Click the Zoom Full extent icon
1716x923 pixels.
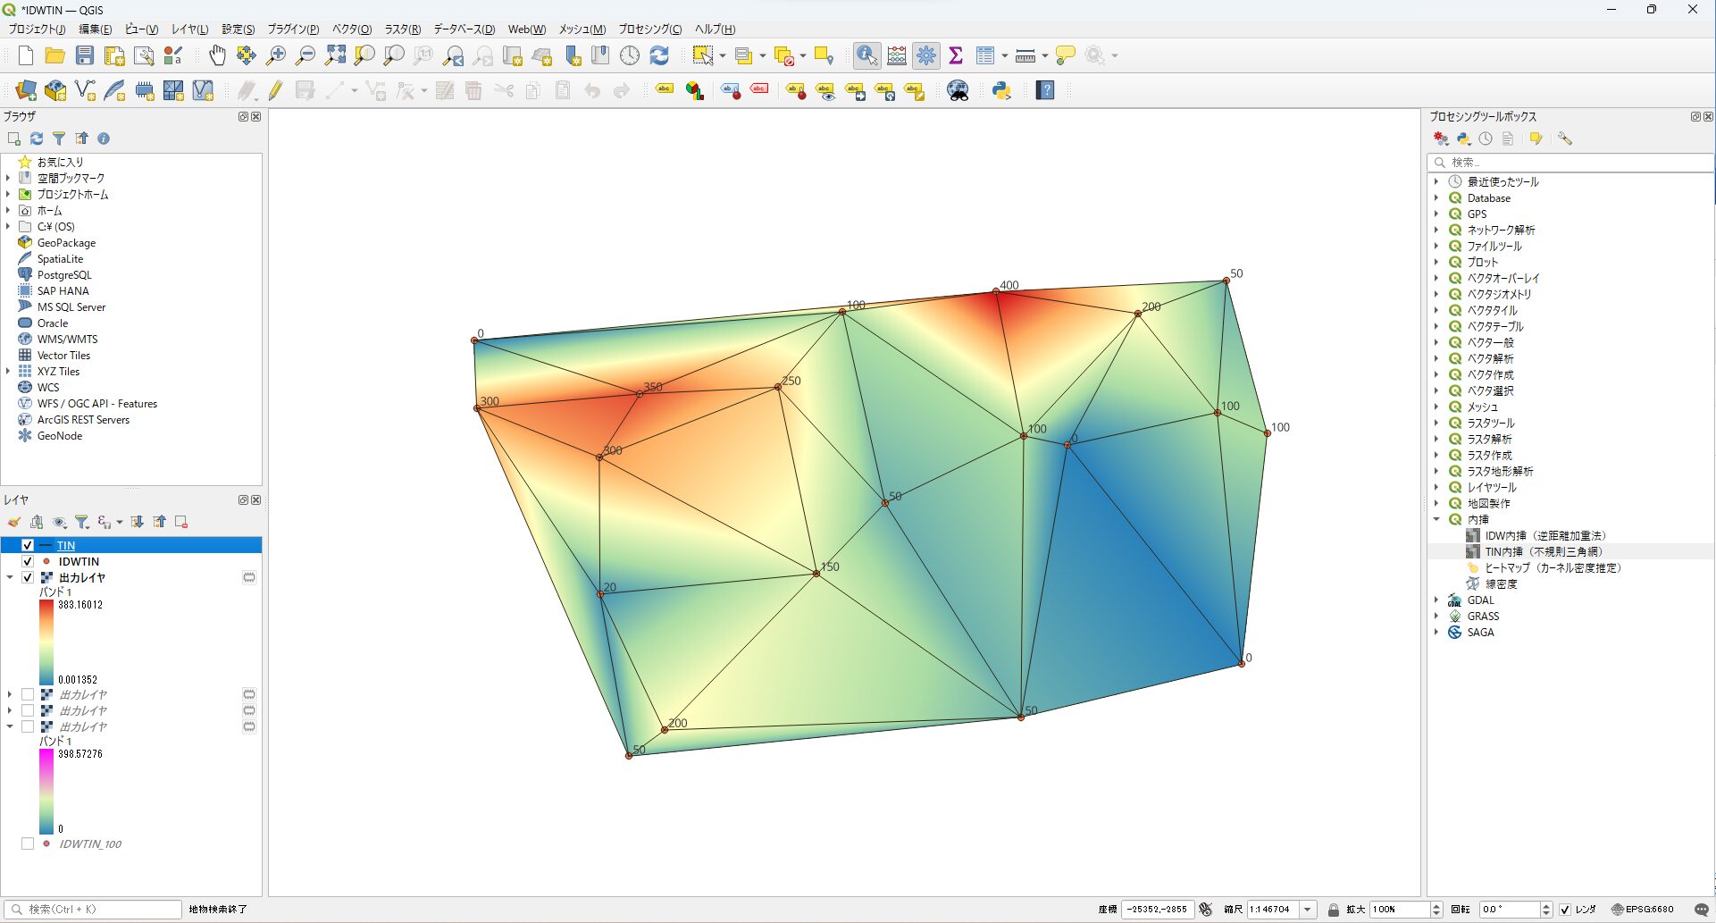(335, 55)
